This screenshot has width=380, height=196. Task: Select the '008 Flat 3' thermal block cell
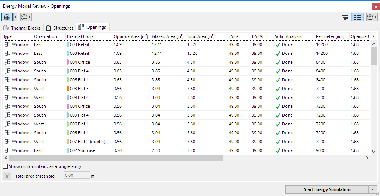(x=89, y=89)
